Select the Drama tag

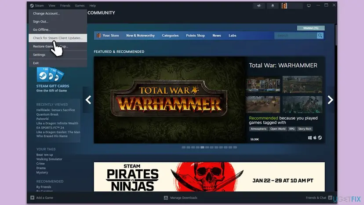click(41, 168)
